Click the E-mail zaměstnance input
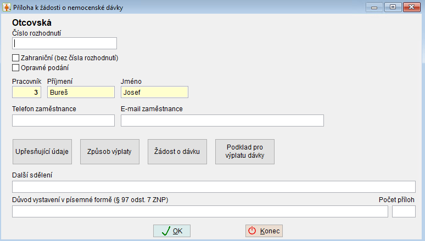This screenshot has height=241, width=425. click(222, 120)
